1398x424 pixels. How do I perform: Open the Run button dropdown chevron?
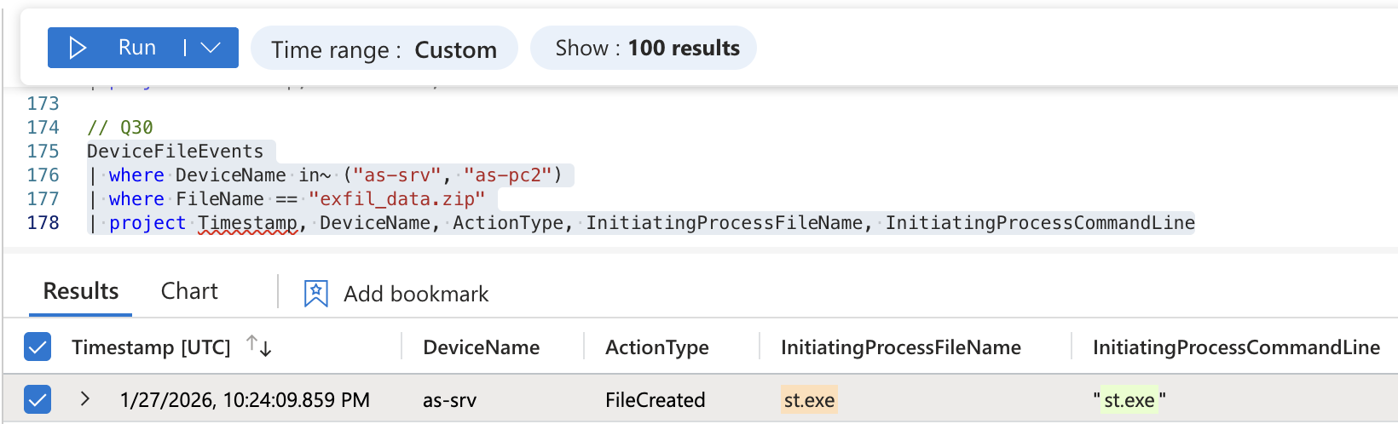211,48
